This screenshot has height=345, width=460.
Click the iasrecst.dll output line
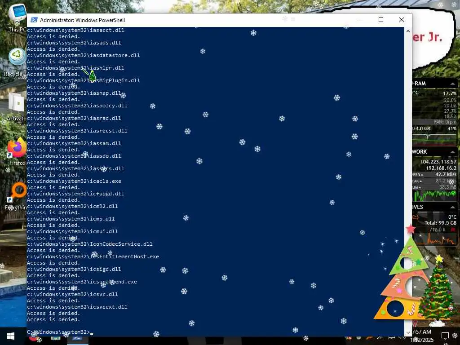click(77, 131)
